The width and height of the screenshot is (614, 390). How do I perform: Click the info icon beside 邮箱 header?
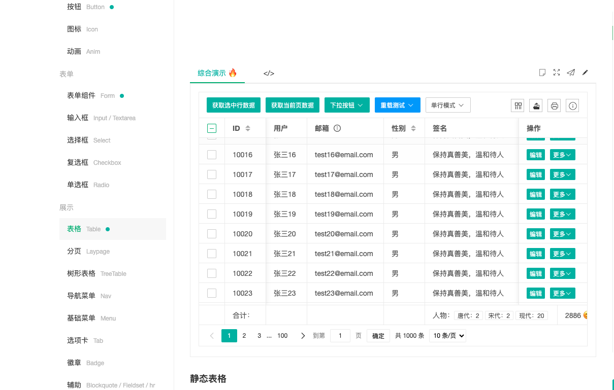pos(337,128)
